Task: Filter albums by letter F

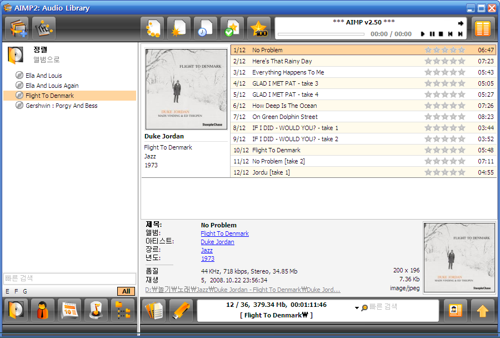Action: pyautogui.click(x=16, y=291)
